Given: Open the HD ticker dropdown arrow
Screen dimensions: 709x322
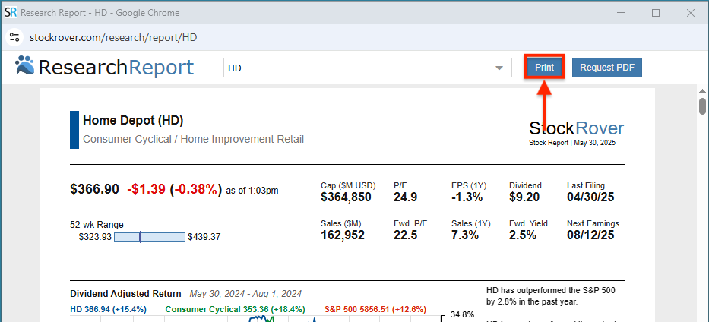Looking at the screenshot, I should 499,68.
